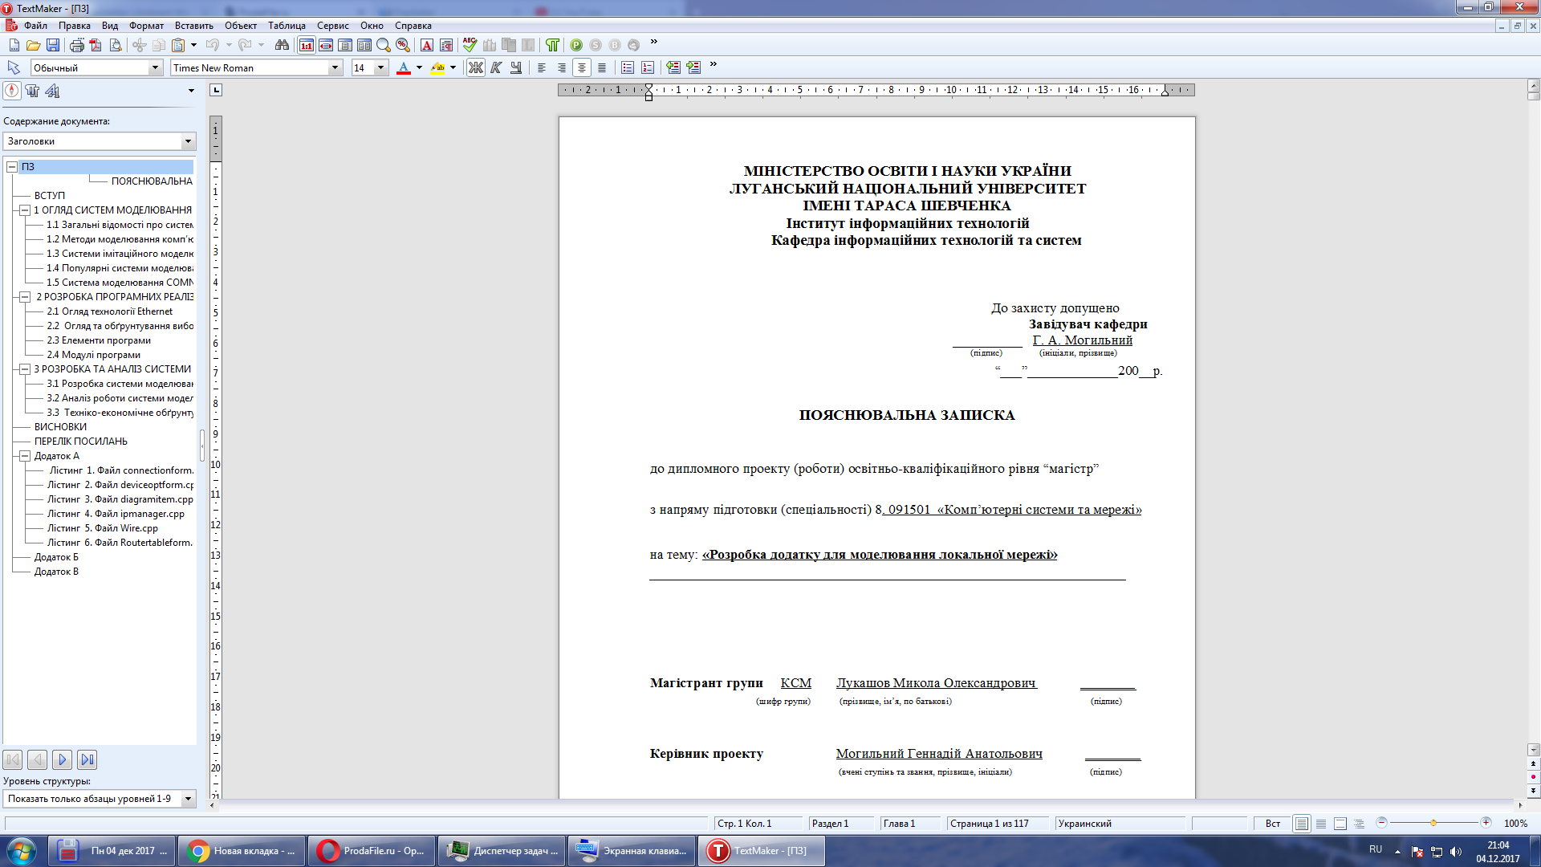Open the font size 14 dropdown
The height and width of the screenshot is (867, 1541).
click(x=381, y=68)
